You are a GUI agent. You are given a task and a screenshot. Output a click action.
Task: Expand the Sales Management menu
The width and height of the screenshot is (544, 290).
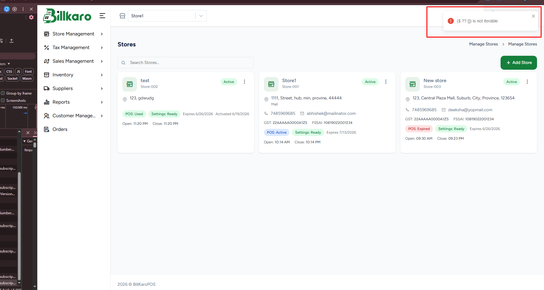point(74,61)
